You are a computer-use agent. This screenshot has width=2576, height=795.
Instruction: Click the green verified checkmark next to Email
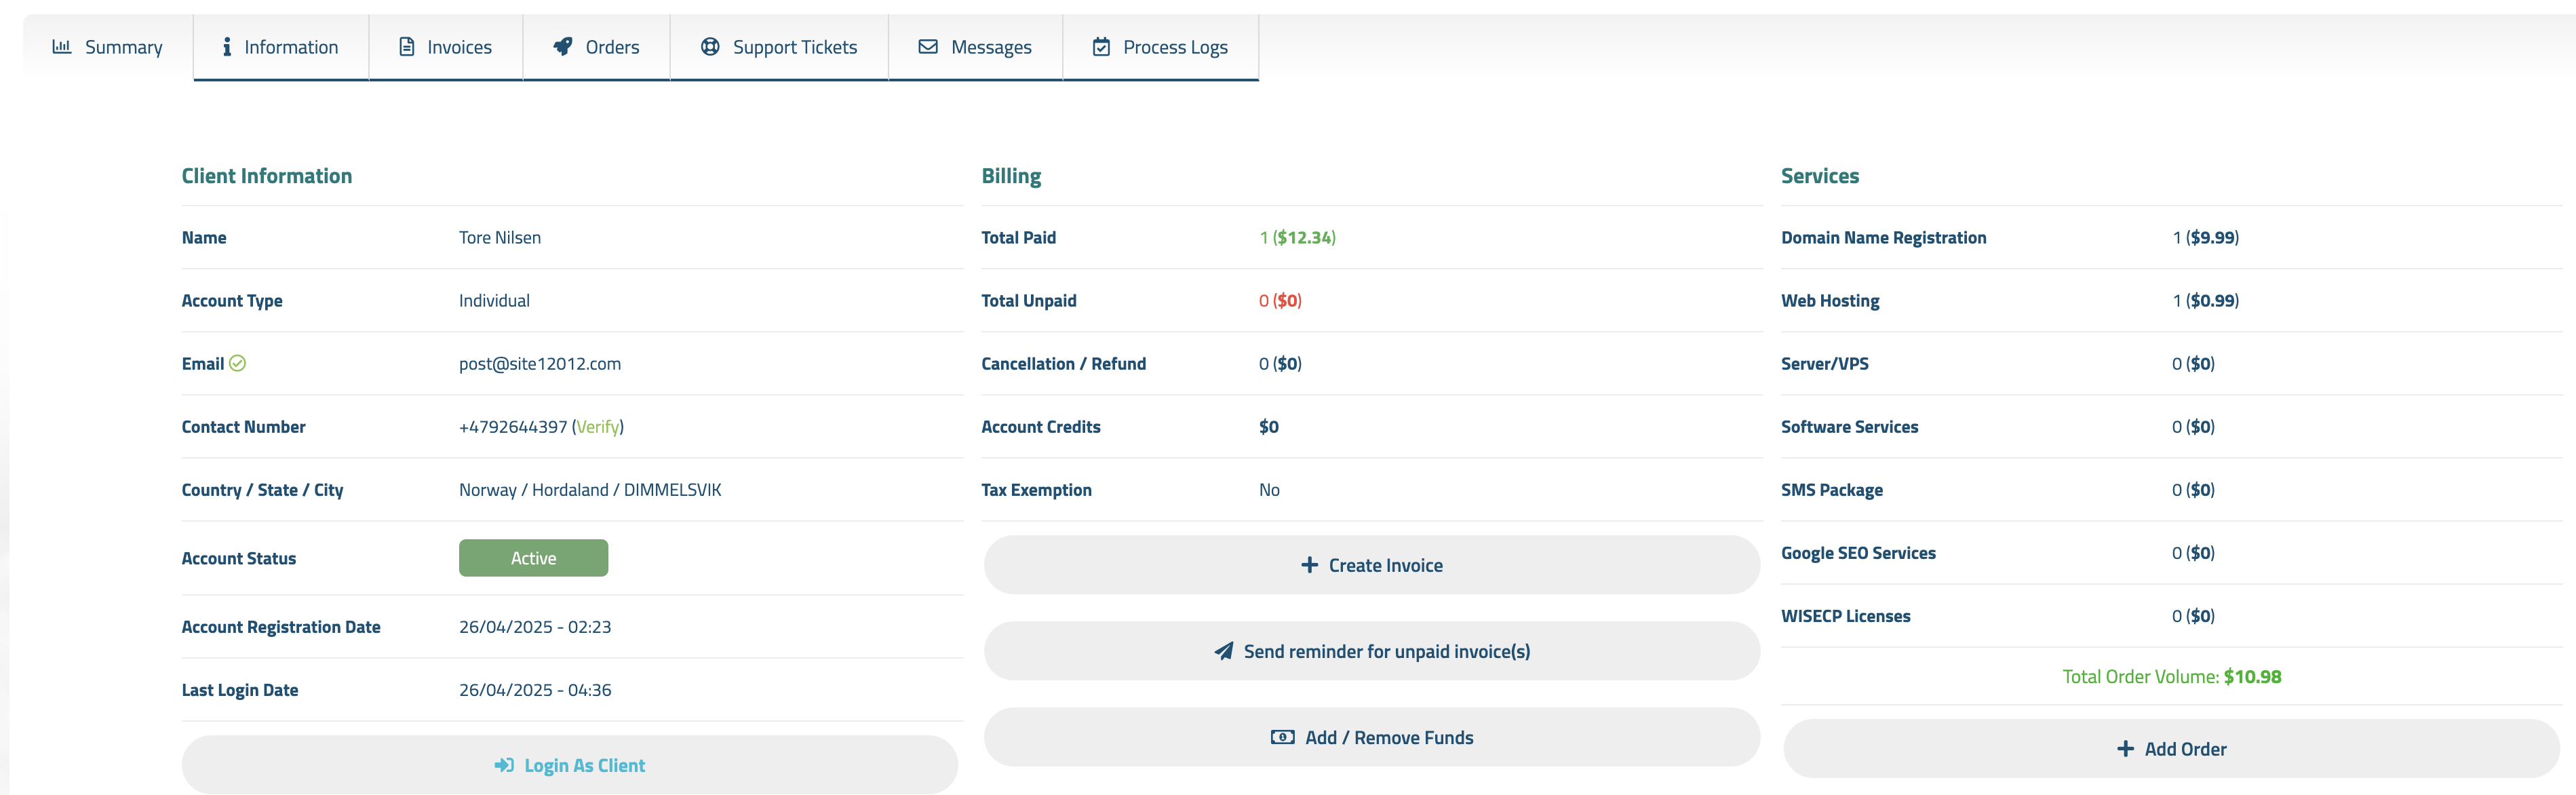(238, 364)
